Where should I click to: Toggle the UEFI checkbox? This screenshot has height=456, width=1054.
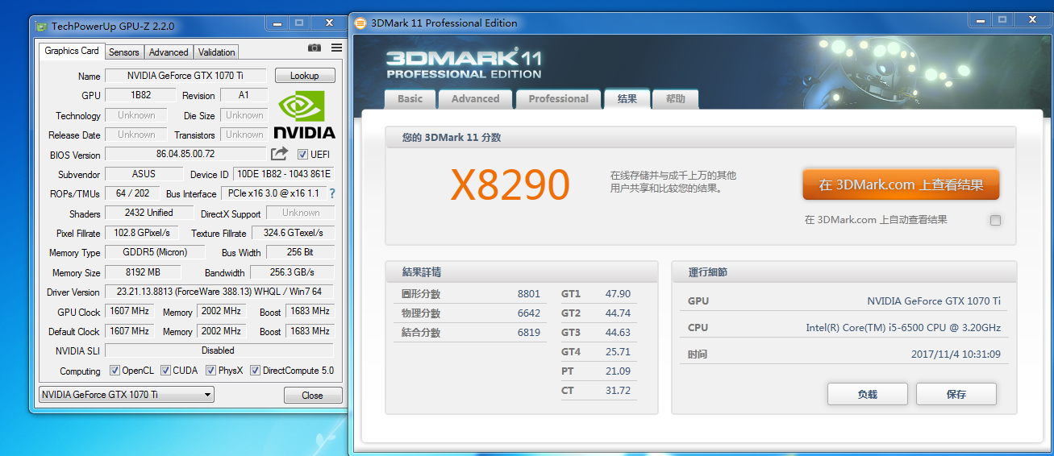tap(303, 154)
